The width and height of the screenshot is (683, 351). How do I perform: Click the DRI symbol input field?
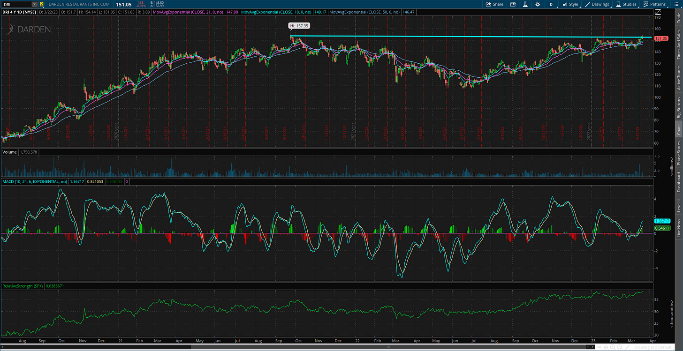tap(16, 4)
